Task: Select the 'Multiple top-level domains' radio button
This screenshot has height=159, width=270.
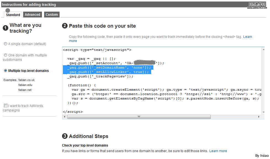Action: (6, 71)
